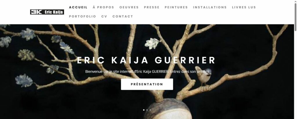Open the Accueil menu item
297x119 pixels.
78,7
